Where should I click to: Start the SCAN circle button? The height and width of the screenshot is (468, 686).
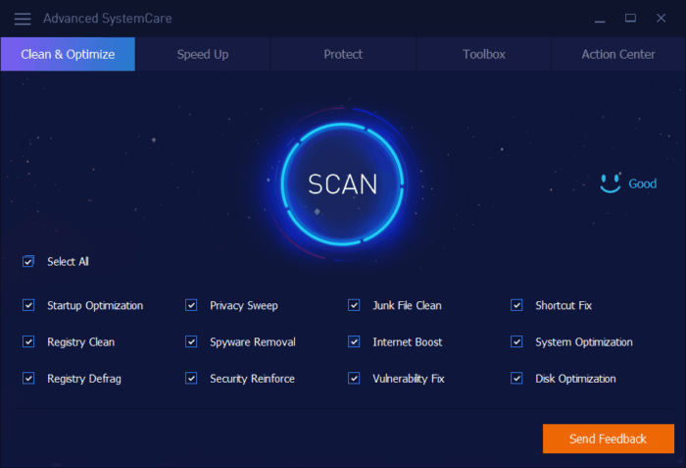point(342,183)
